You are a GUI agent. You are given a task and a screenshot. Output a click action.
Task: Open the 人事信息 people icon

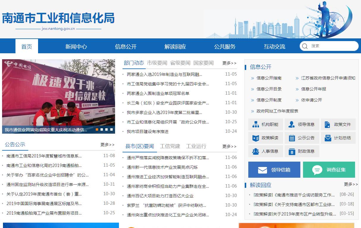click(256, 151)
